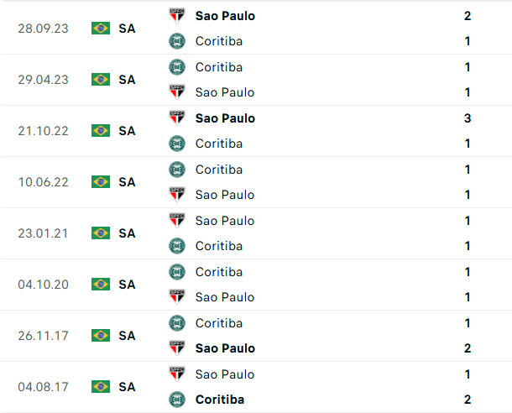Select SA league label for 04.10.20 match
The width and height of the screenshot is (512, 413).
pyautogui.click(x=127, y=285)
